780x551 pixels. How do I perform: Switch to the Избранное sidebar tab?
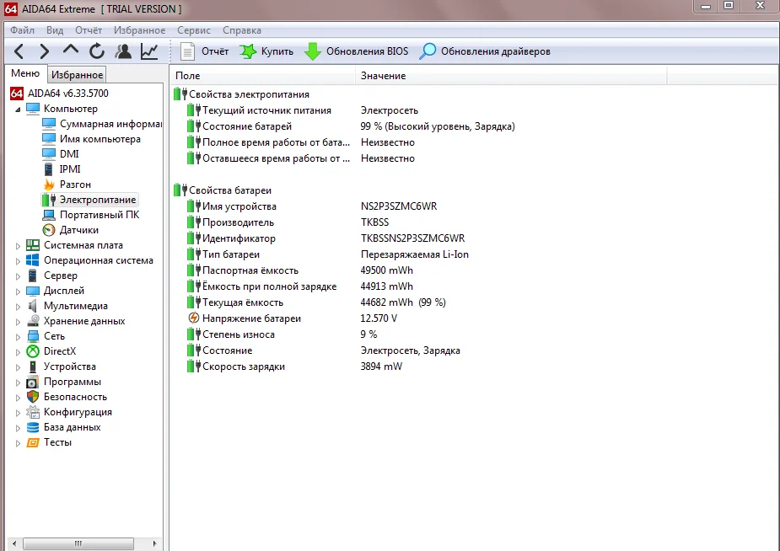coord(77,75)
